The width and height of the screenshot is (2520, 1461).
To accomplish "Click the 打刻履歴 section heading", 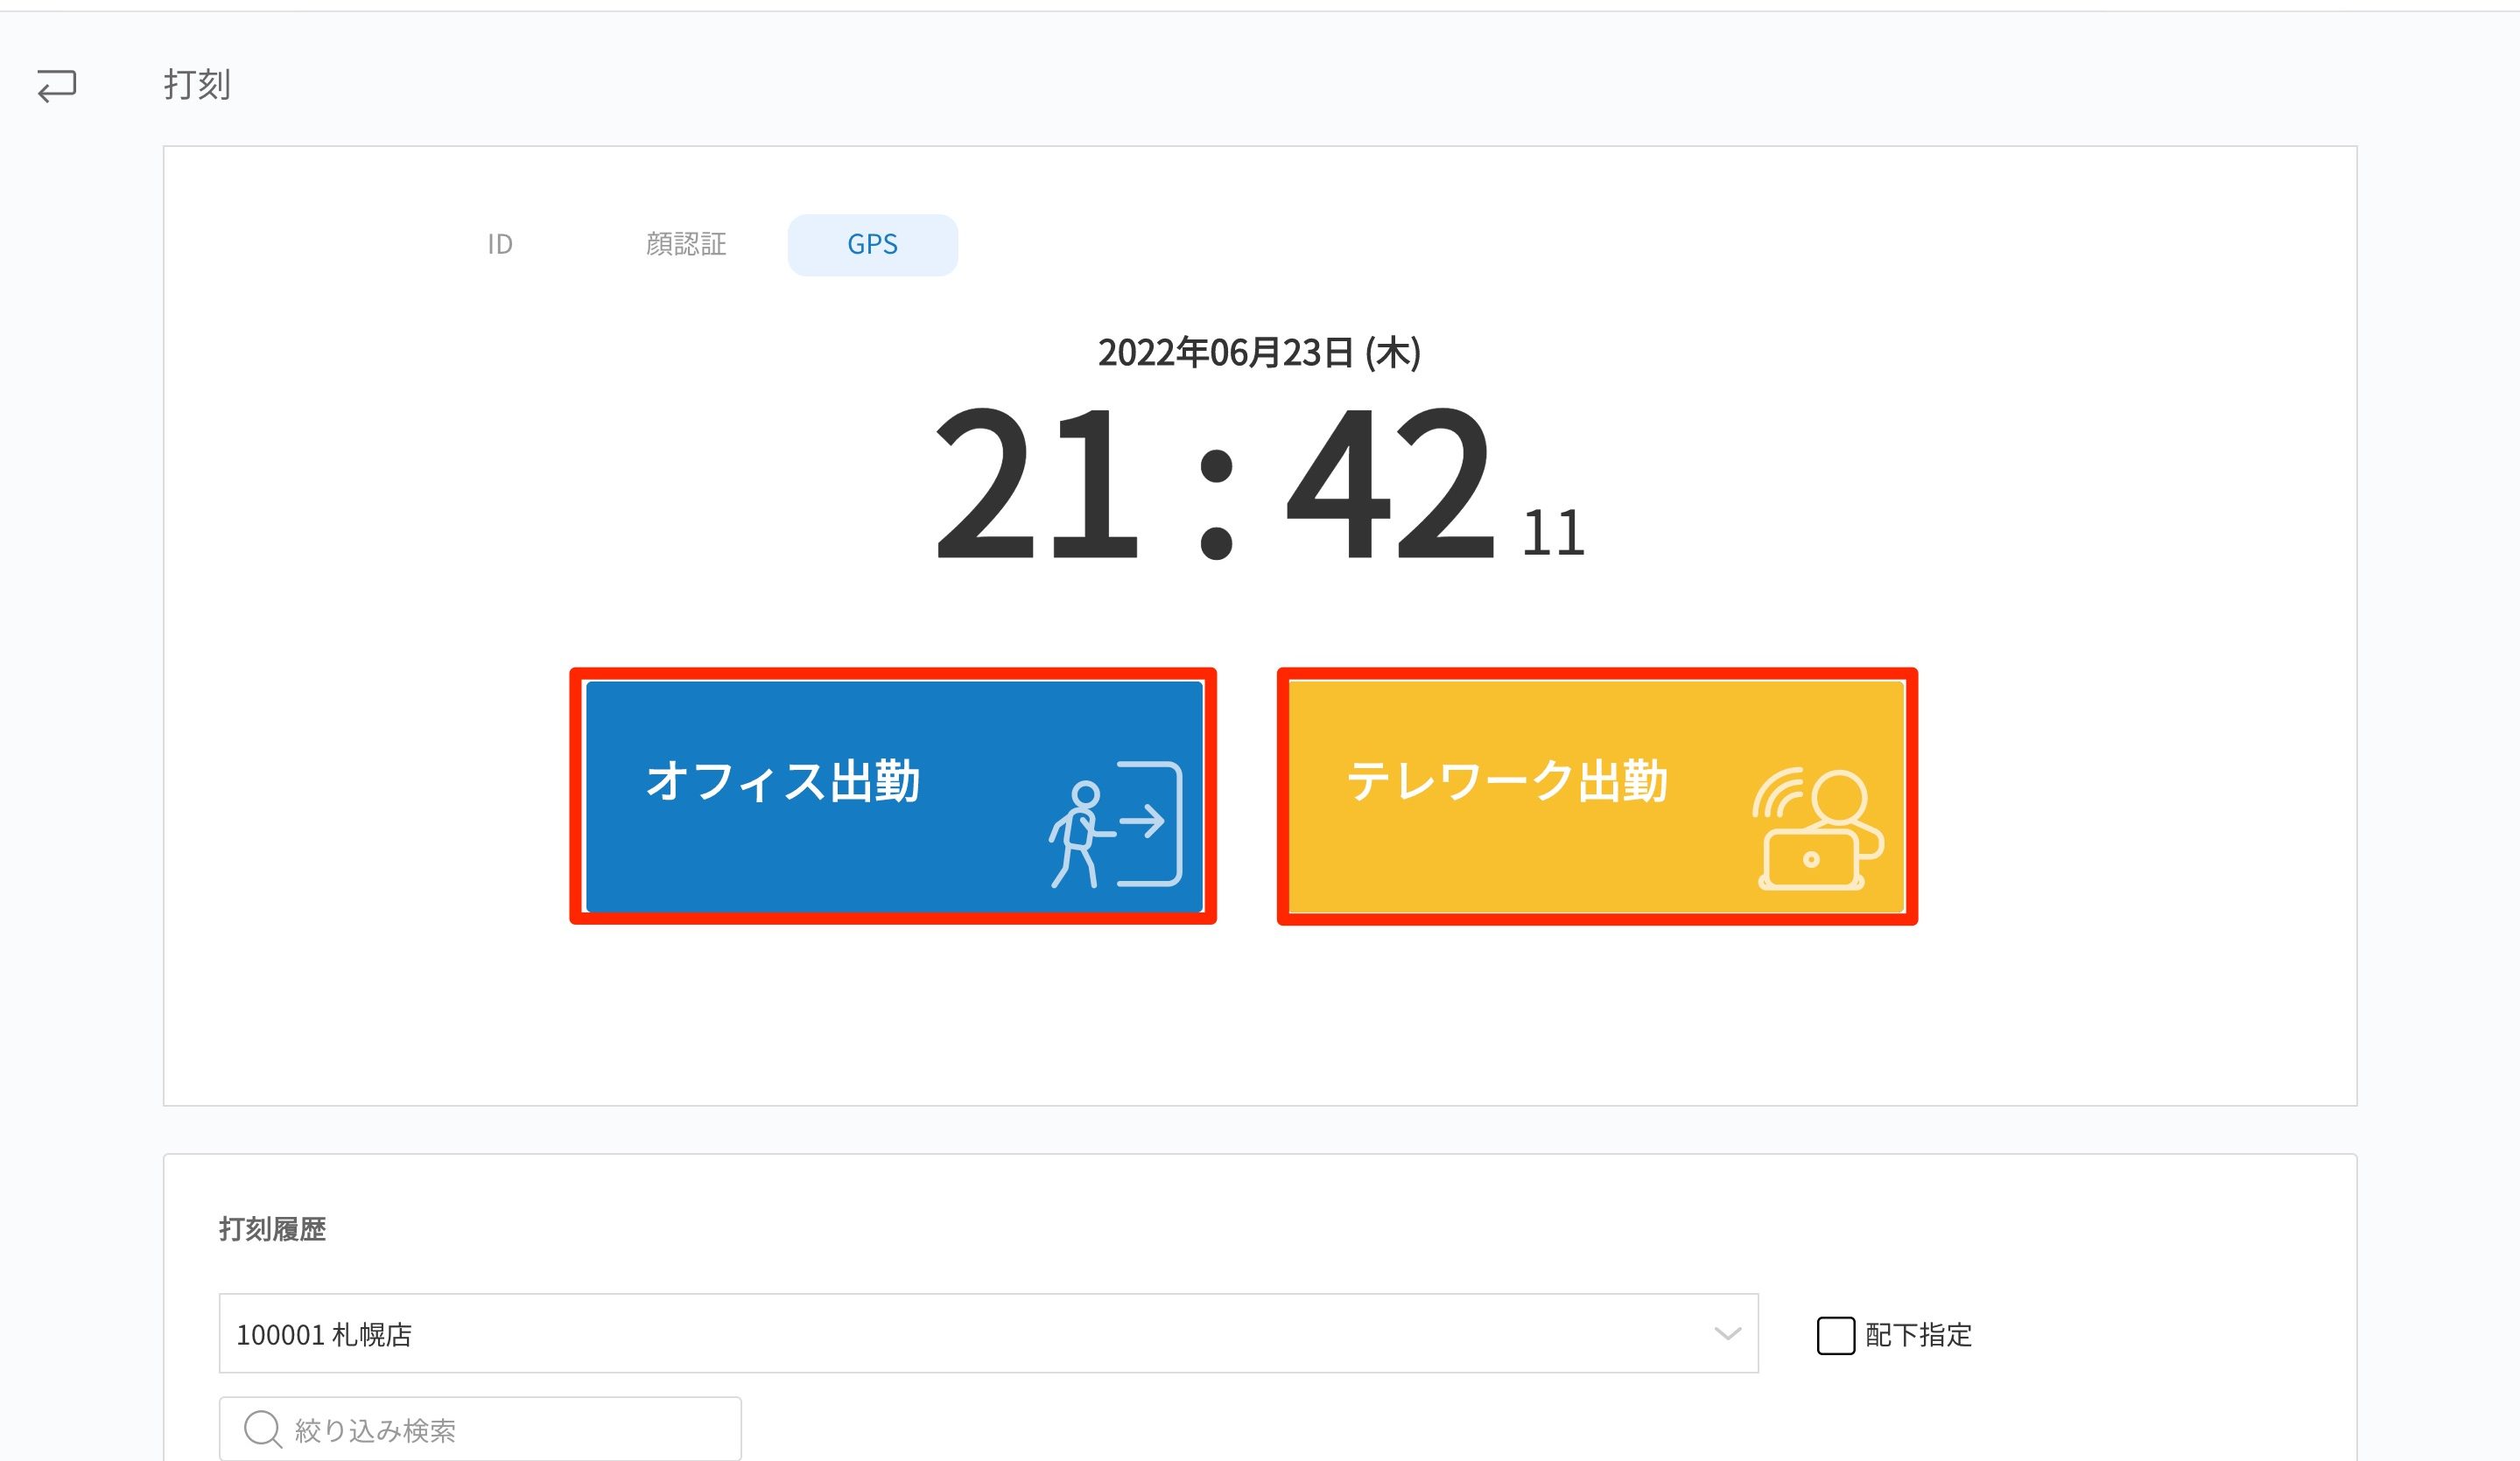I will (272, 1228).
